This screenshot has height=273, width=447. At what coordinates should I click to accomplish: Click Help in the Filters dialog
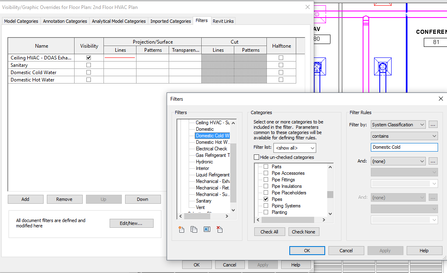tap(424, 251)
